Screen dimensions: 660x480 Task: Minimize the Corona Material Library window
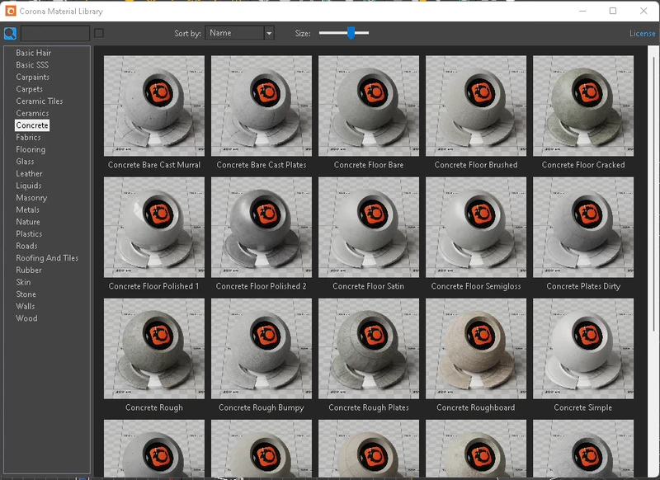coord(582,11)
